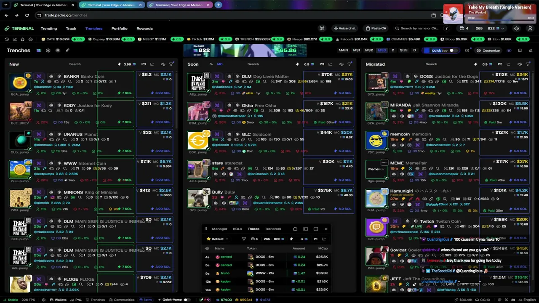Open the Stable status selector in status bar
This screenshot has width=539, height=303.
point(11,300)
